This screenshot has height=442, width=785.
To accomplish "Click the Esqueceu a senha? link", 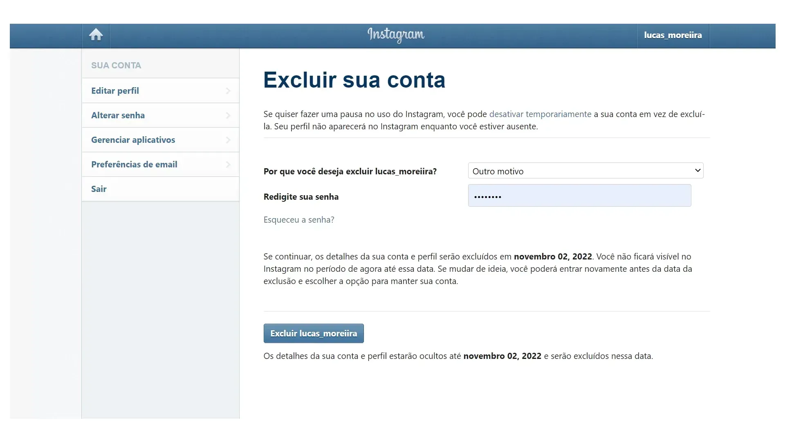I will (x=299, y=220).
